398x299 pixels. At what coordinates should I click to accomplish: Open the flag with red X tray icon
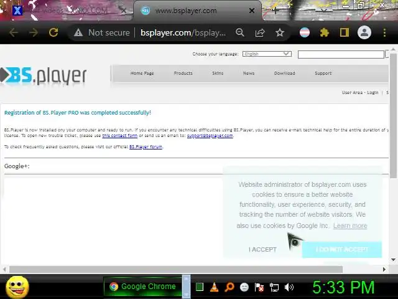point(259,287)
